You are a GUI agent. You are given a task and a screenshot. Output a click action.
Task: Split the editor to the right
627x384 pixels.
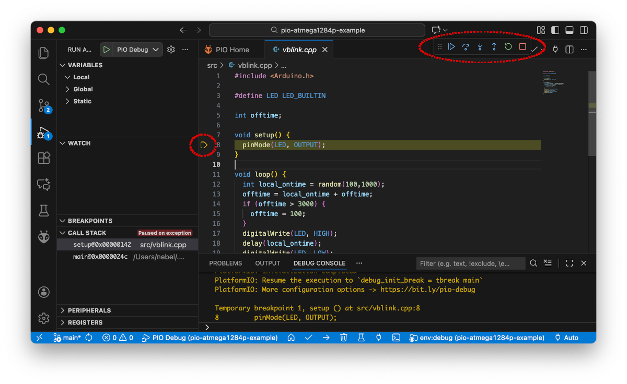click(x=570, y=49)
